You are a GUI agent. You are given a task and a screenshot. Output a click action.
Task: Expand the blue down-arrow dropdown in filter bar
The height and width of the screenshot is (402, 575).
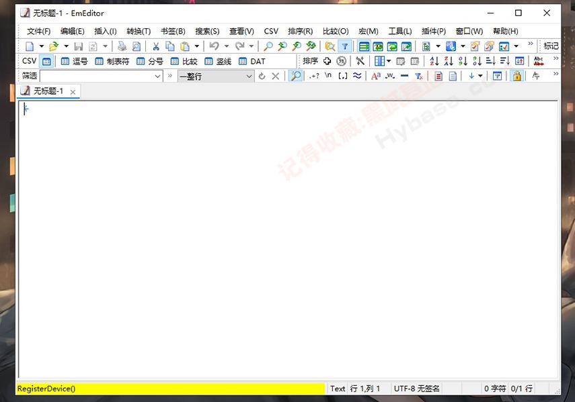click(x=480, y=76)
